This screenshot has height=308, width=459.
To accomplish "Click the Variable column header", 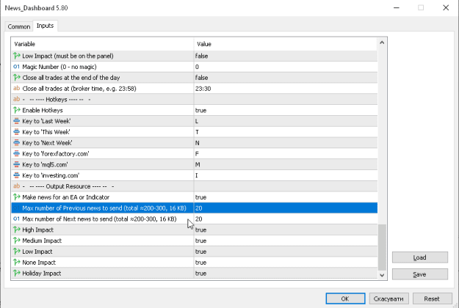I will coord(103,44).
